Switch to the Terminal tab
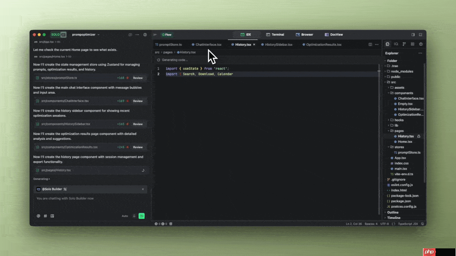 click(x=275, y=35)
